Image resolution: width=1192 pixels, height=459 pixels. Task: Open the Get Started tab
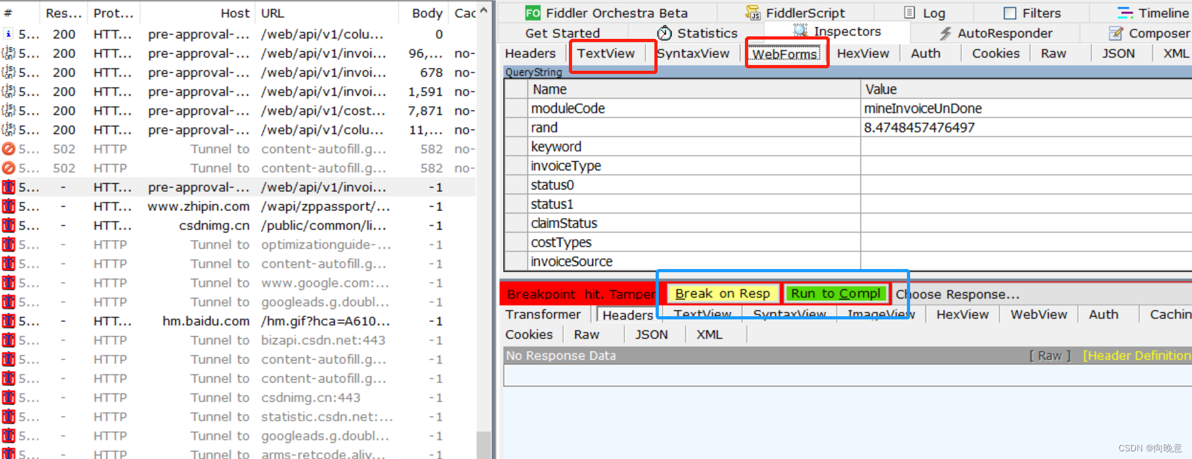pyautogui.click(x=563, y=33)
